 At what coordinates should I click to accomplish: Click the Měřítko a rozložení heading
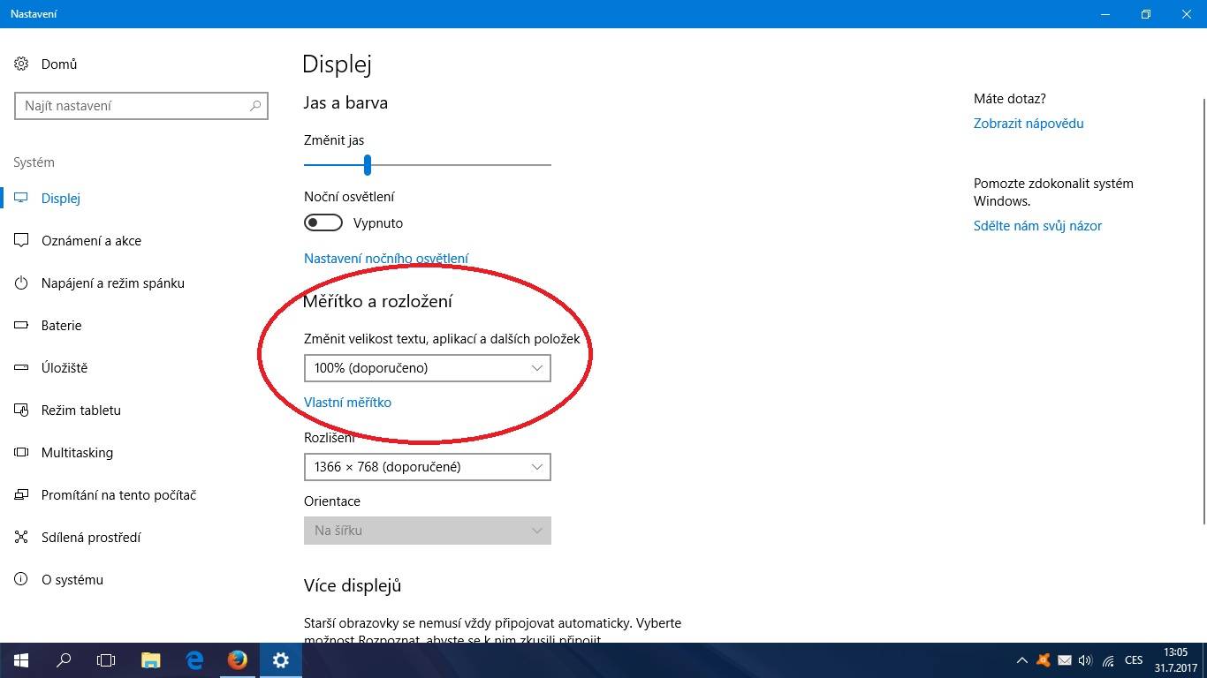378,302
